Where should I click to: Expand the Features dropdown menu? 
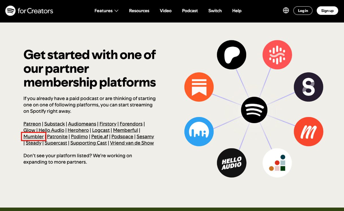tap(106, 11)
